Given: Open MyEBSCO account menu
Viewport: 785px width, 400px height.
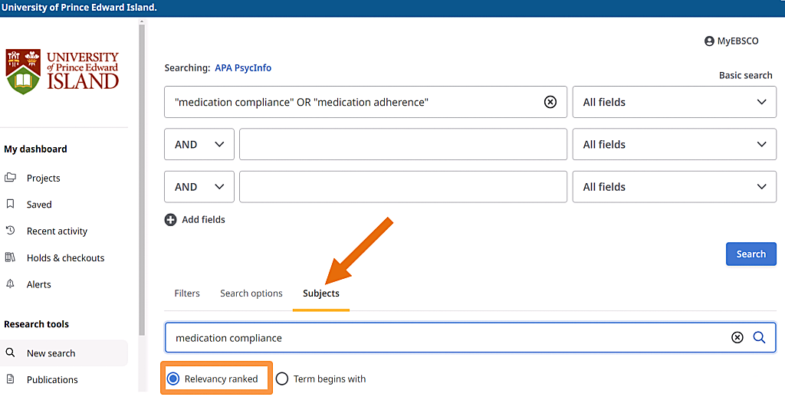Looking at the screenshot, I should (731, 41).
